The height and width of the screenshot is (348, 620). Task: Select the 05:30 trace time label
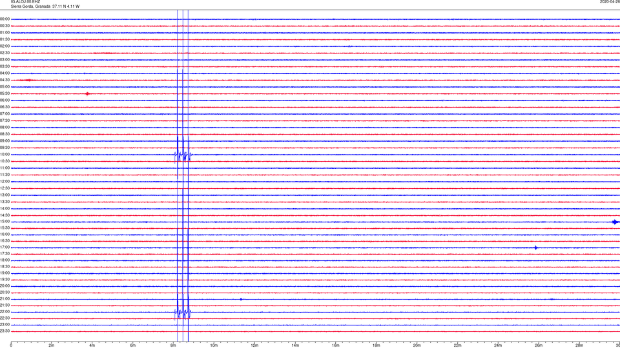point(5,93)
